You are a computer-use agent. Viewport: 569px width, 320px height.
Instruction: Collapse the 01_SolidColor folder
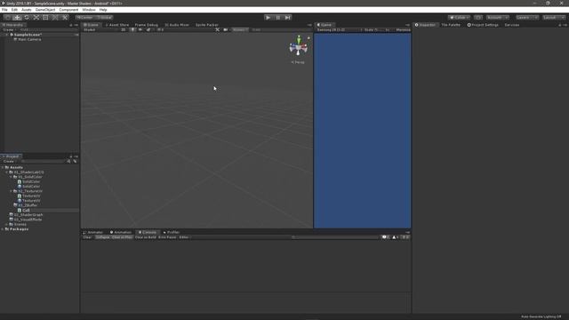12,177
